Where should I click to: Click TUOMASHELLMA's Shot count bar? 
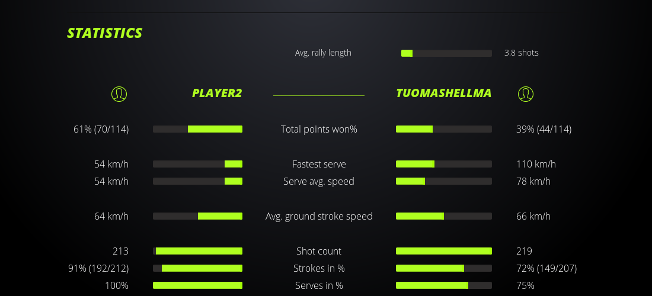444,251
